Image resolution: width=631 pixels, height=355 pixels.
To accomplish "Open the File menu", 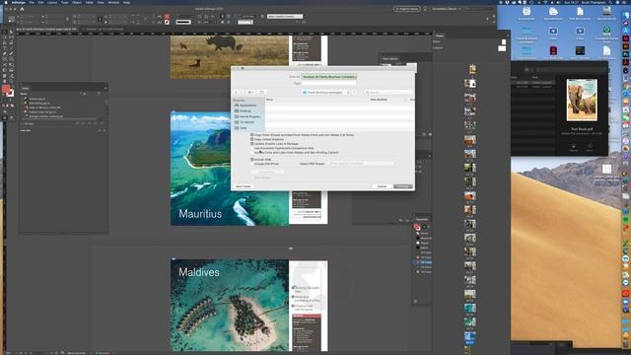I will 32,2.
